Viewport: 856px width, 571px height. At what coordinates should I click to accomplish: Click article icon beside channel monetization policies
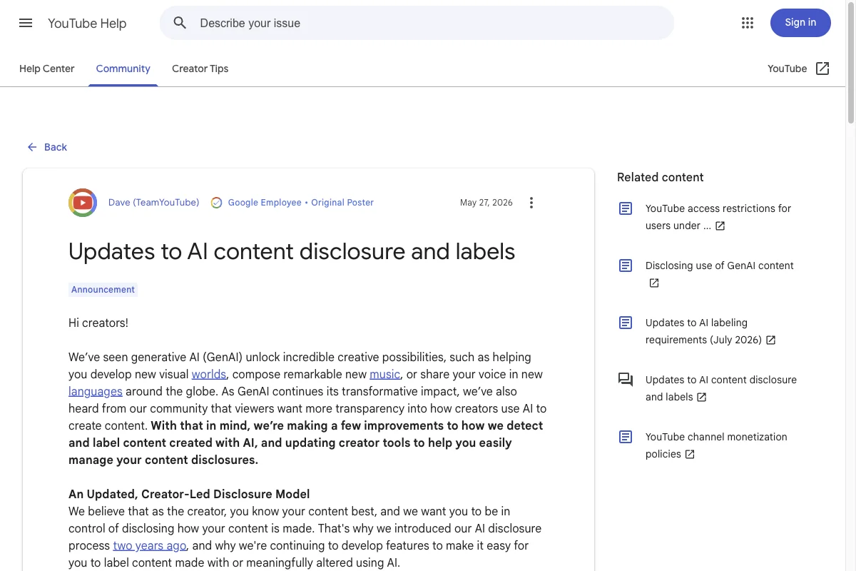[626, 437]
